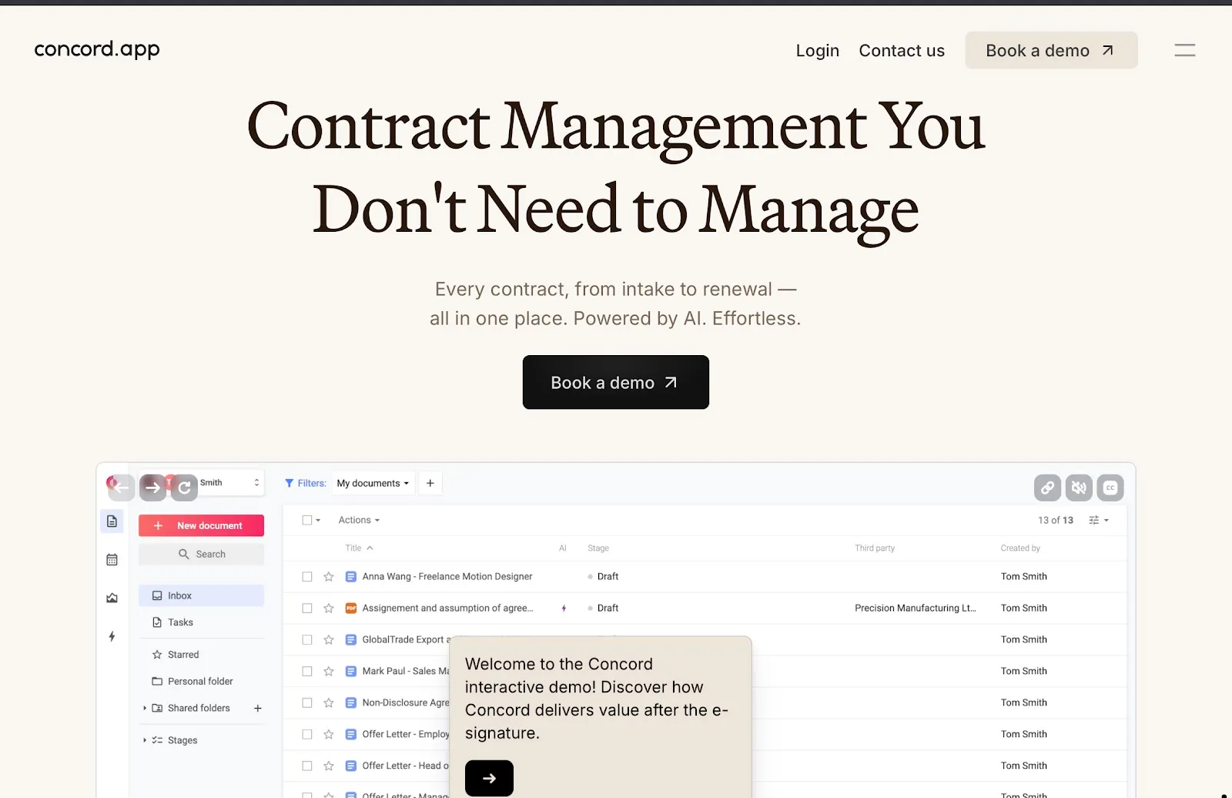This screenshot has height=798, width=1232.
Task: Click the Search field
Action: 201,554
